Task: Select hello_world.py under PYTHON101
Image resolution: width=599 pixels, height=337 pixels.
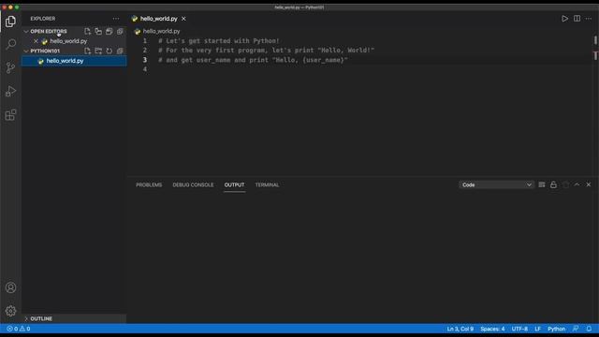Action: [74, 61]
